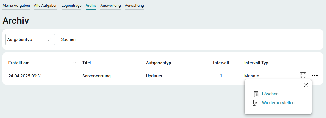Expand the Aufgabentyp dropdown arrow
Screen dimensions: 326x118
[x=49, y=39]
